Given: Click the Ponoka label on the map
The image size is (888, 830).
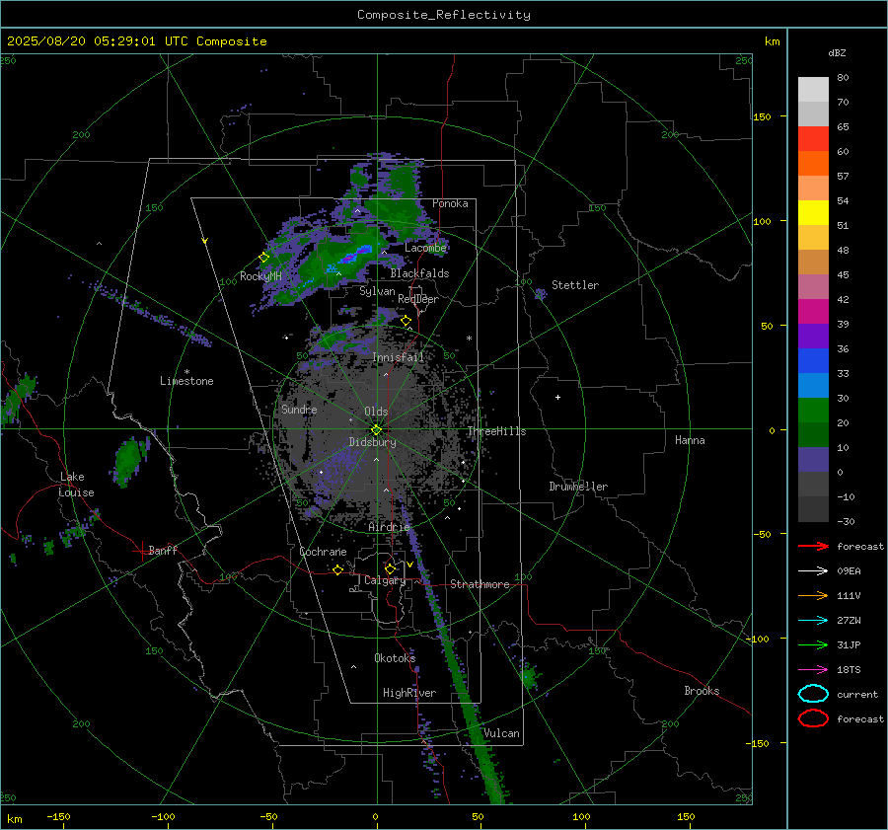Looking at the screenshot, I should [450, 203].
